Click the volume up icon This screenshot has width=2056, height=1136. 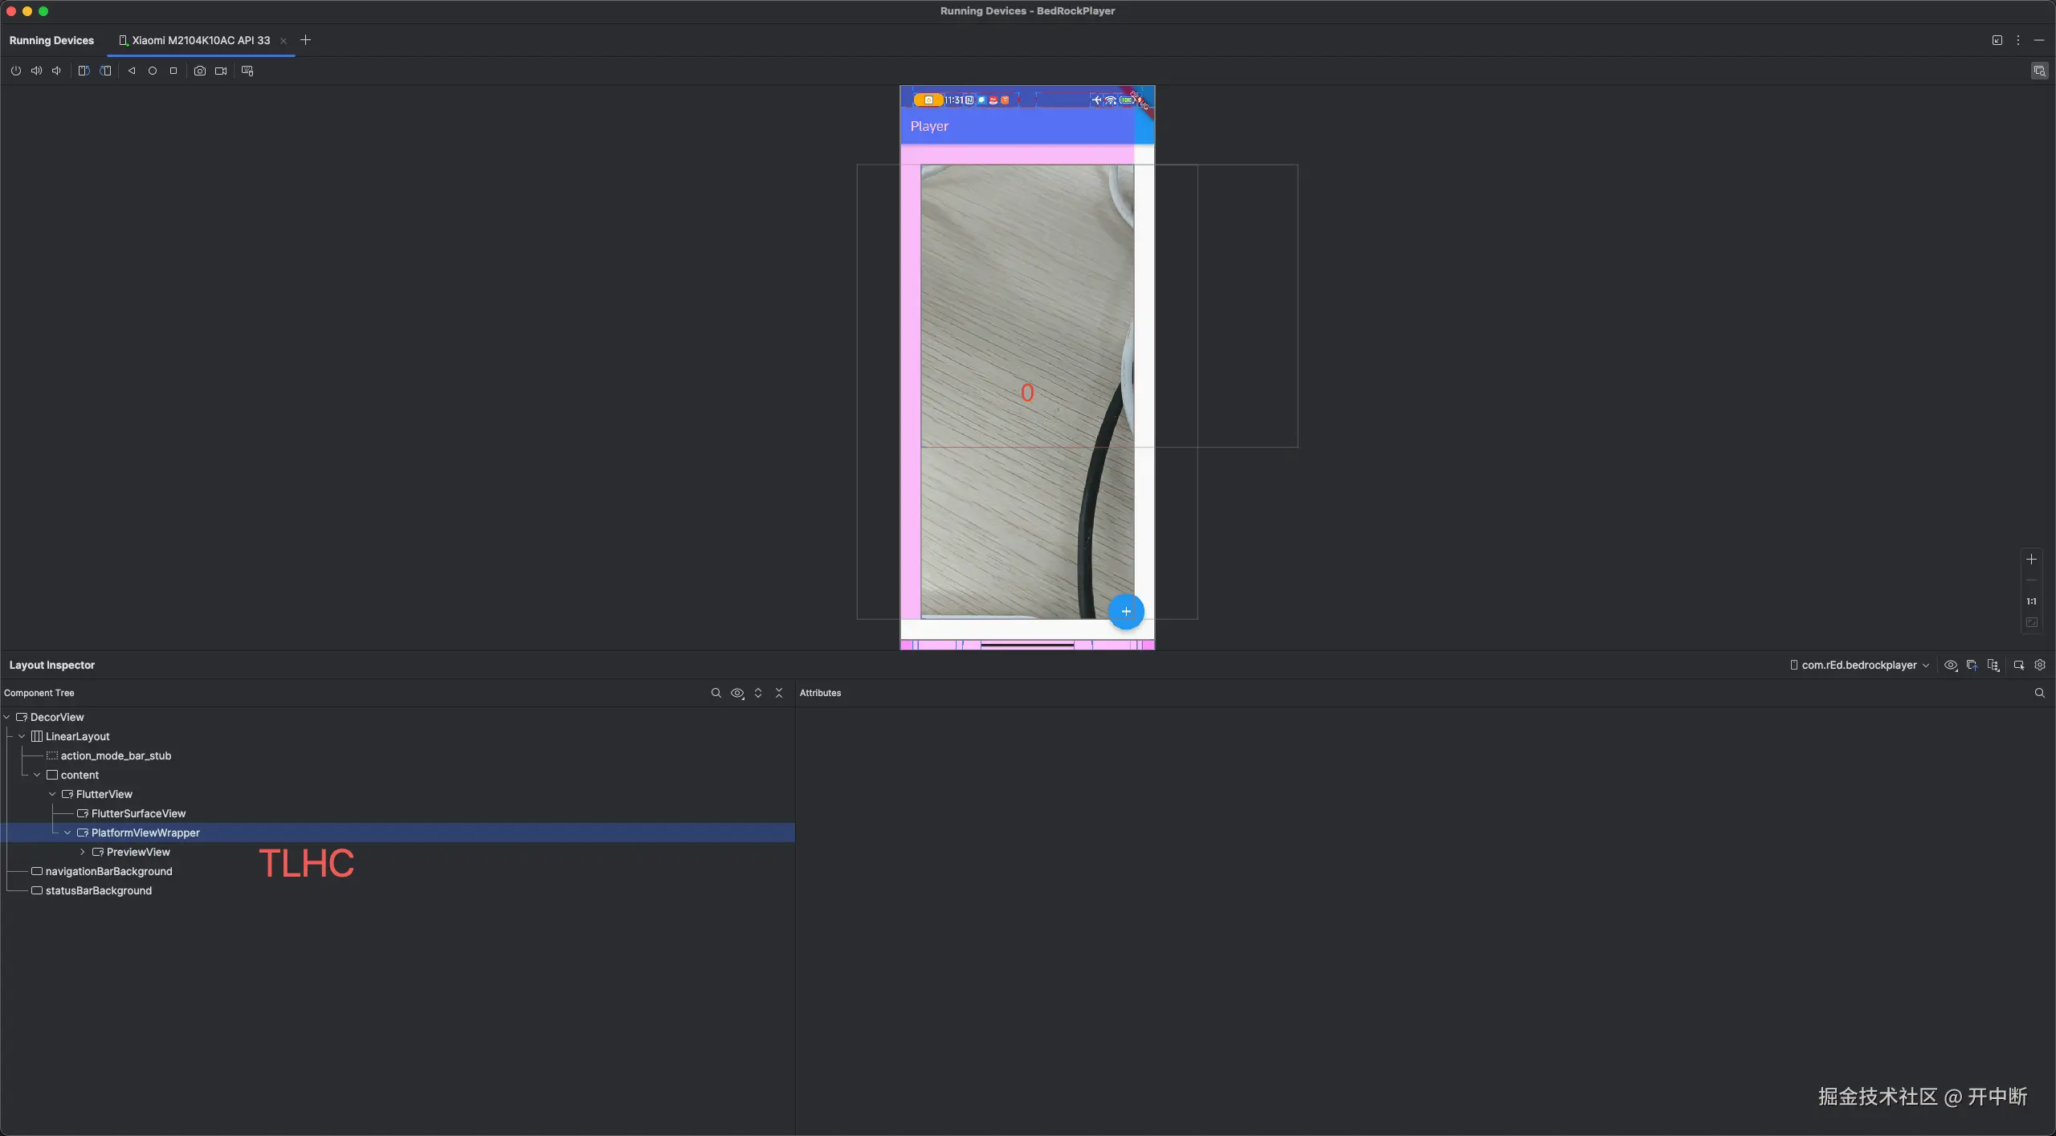click(x=36, y=71)
